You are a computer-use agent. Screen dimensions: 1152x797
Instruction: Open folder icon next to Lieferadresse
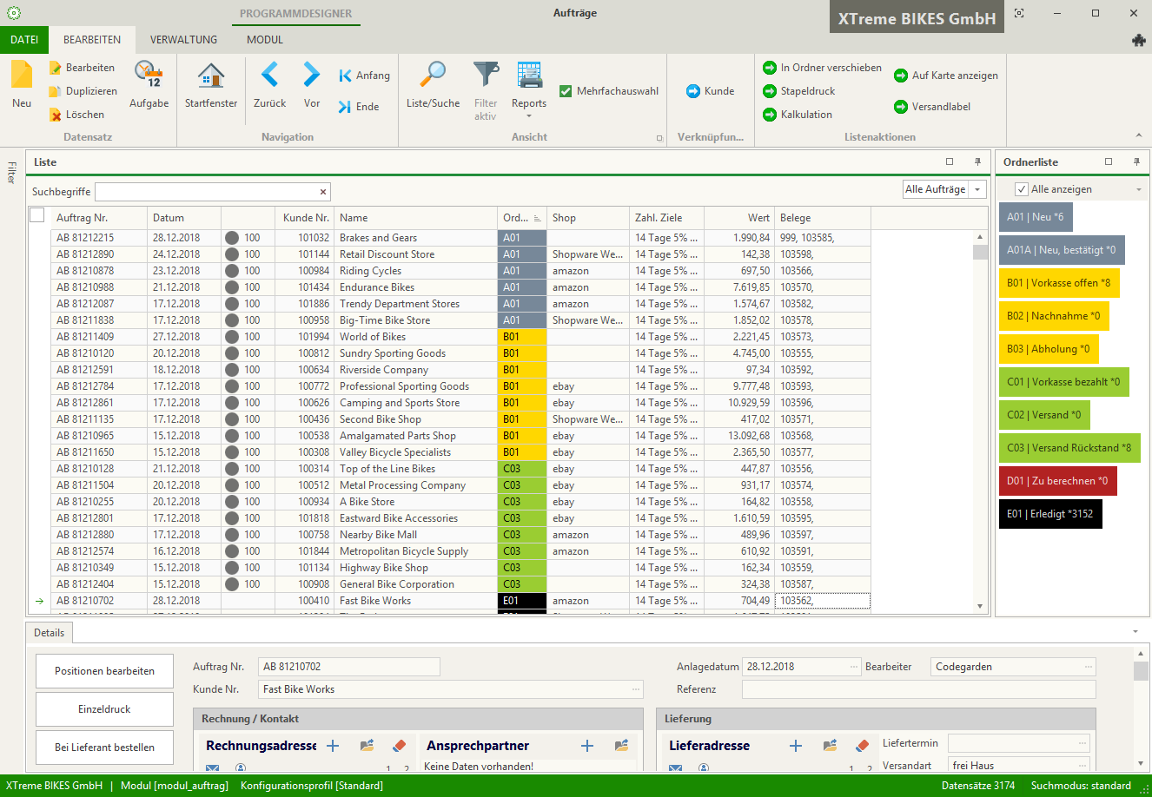(x=830, y=746)
